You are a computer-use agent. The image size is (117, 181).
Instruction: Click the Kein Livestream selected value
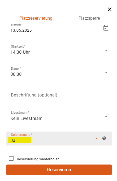tap(27, 119)
